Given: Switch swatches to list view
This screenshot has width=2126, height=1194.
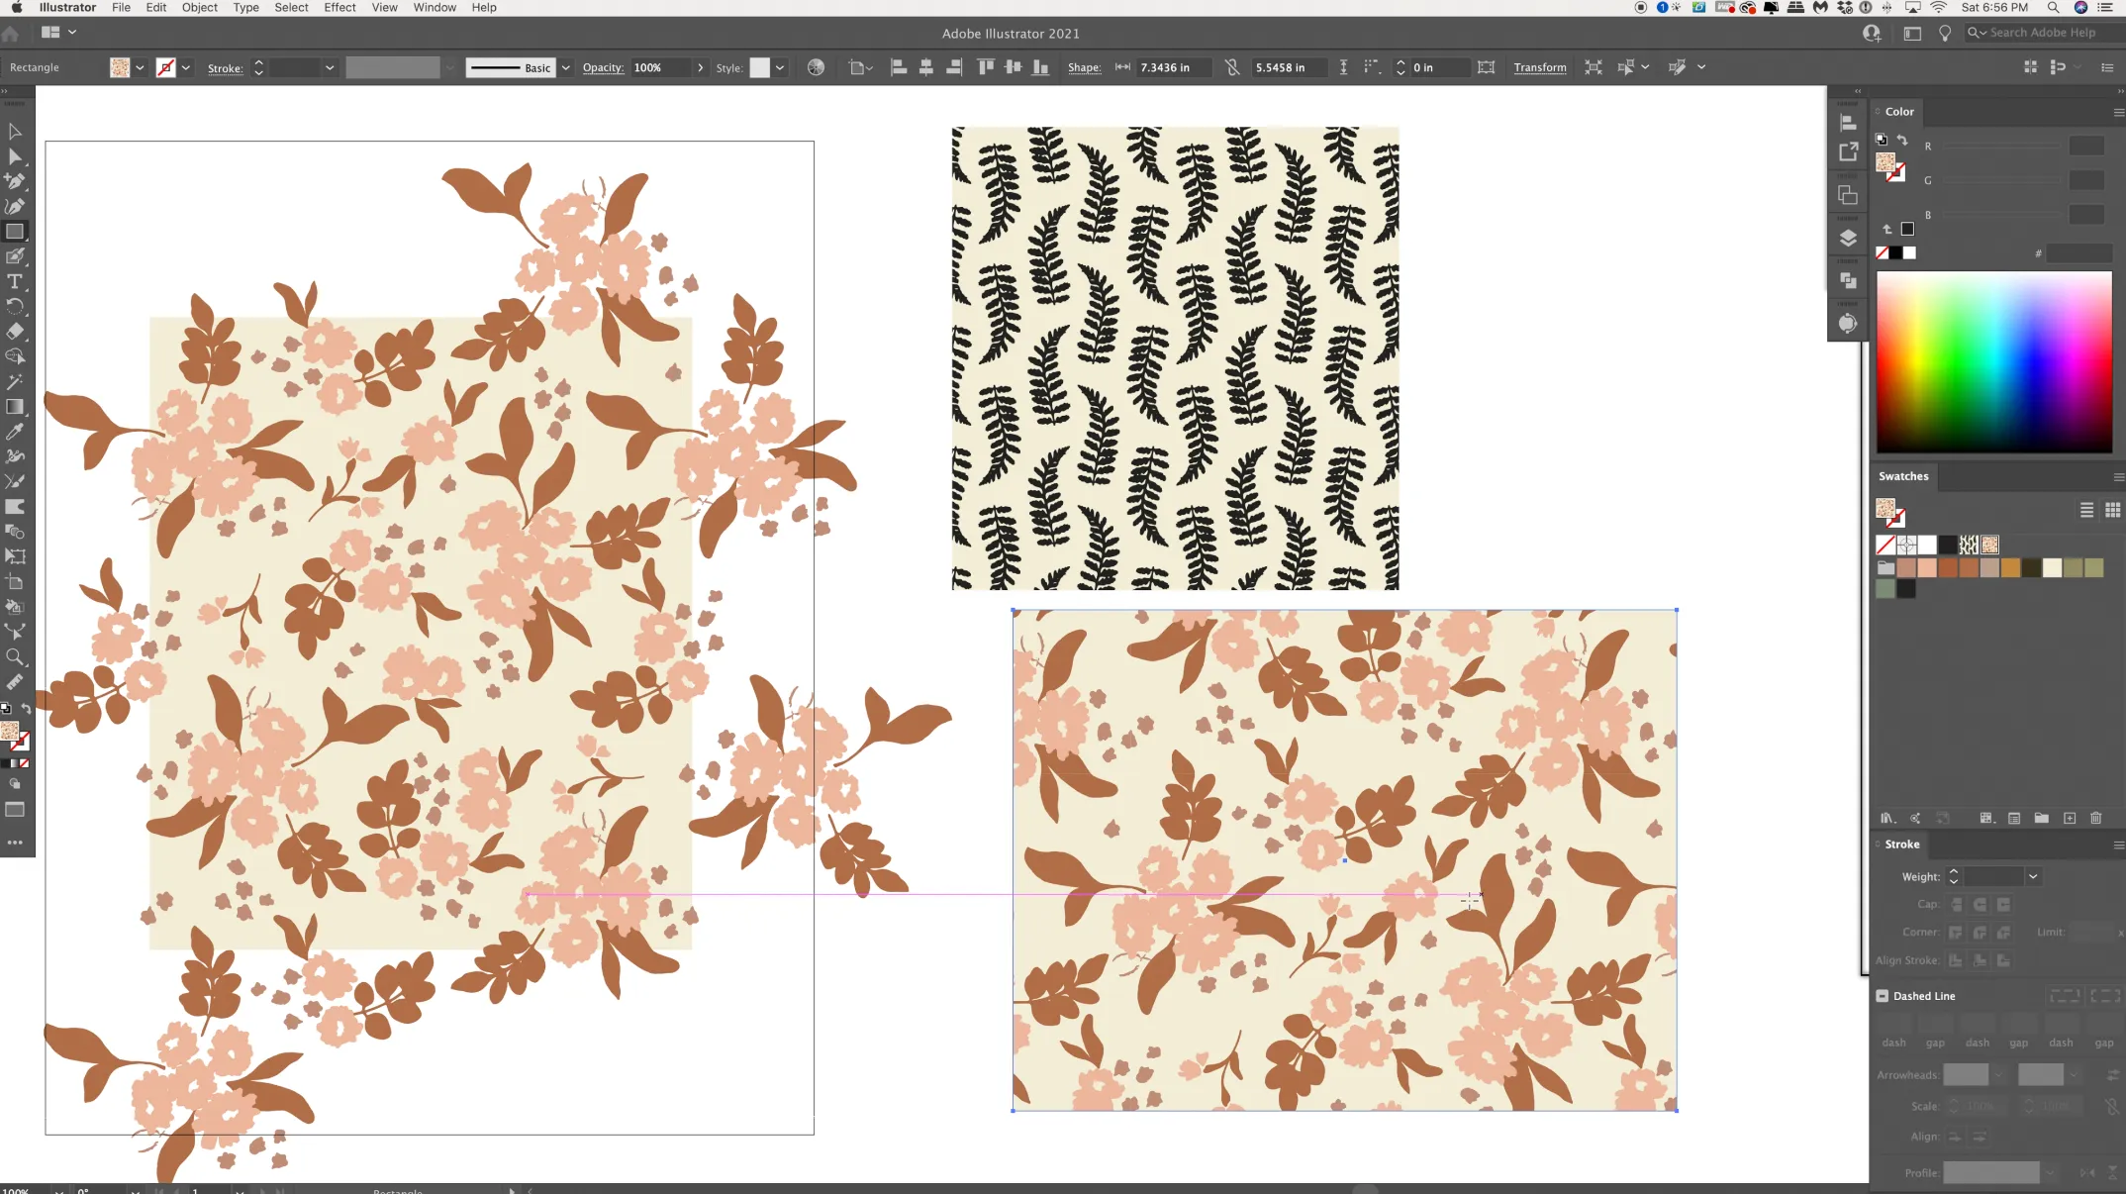Looking at the screenshot, I should [2086, 510].
